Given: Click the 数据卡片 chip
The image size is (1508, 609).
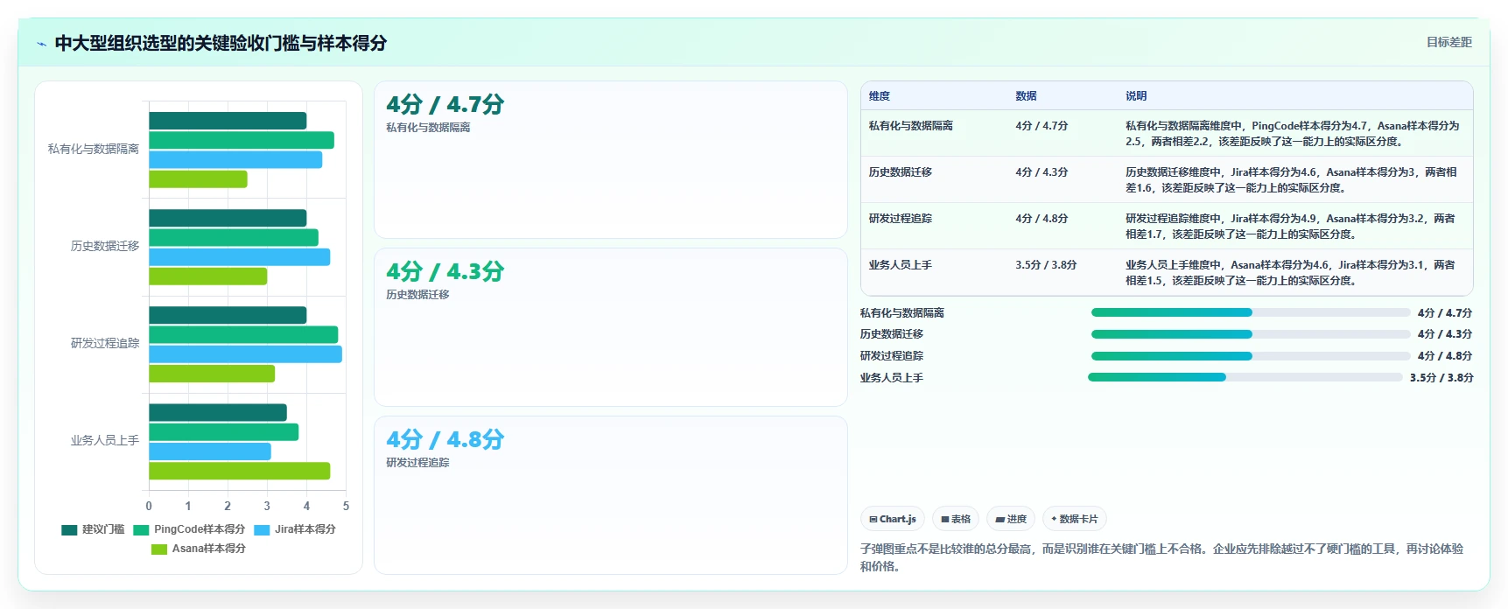Looking at the screenshot, I should [x=1075, y=519].
